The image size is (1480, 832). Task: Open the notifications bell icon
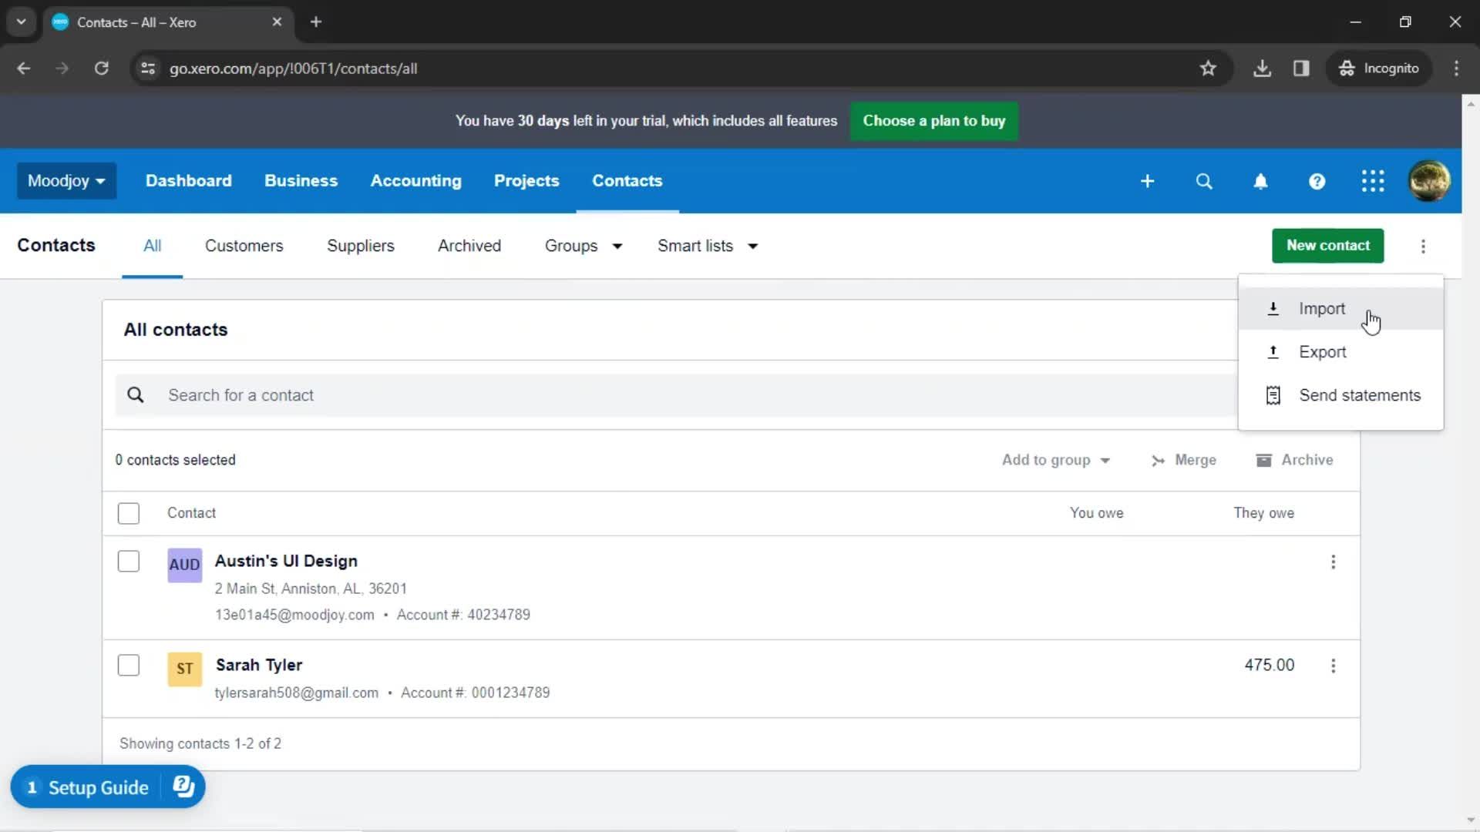[1260, 181]
